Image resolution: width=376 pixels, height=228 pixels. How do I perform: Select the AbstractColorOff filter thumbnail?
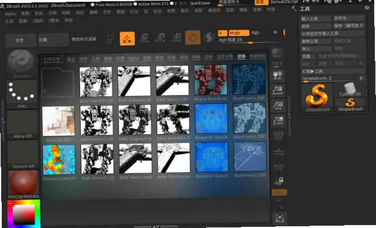coord(59,160)
